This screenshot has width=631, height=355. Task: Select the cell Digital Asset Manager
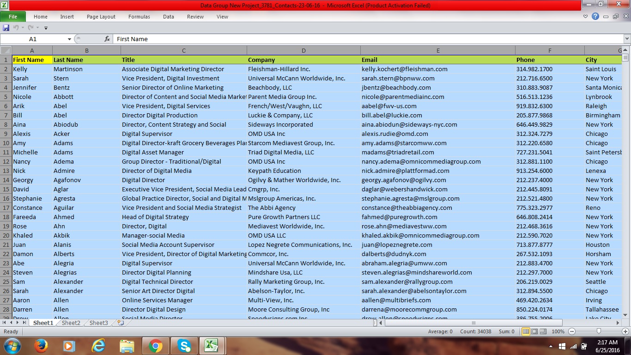[x=183, y=152]
